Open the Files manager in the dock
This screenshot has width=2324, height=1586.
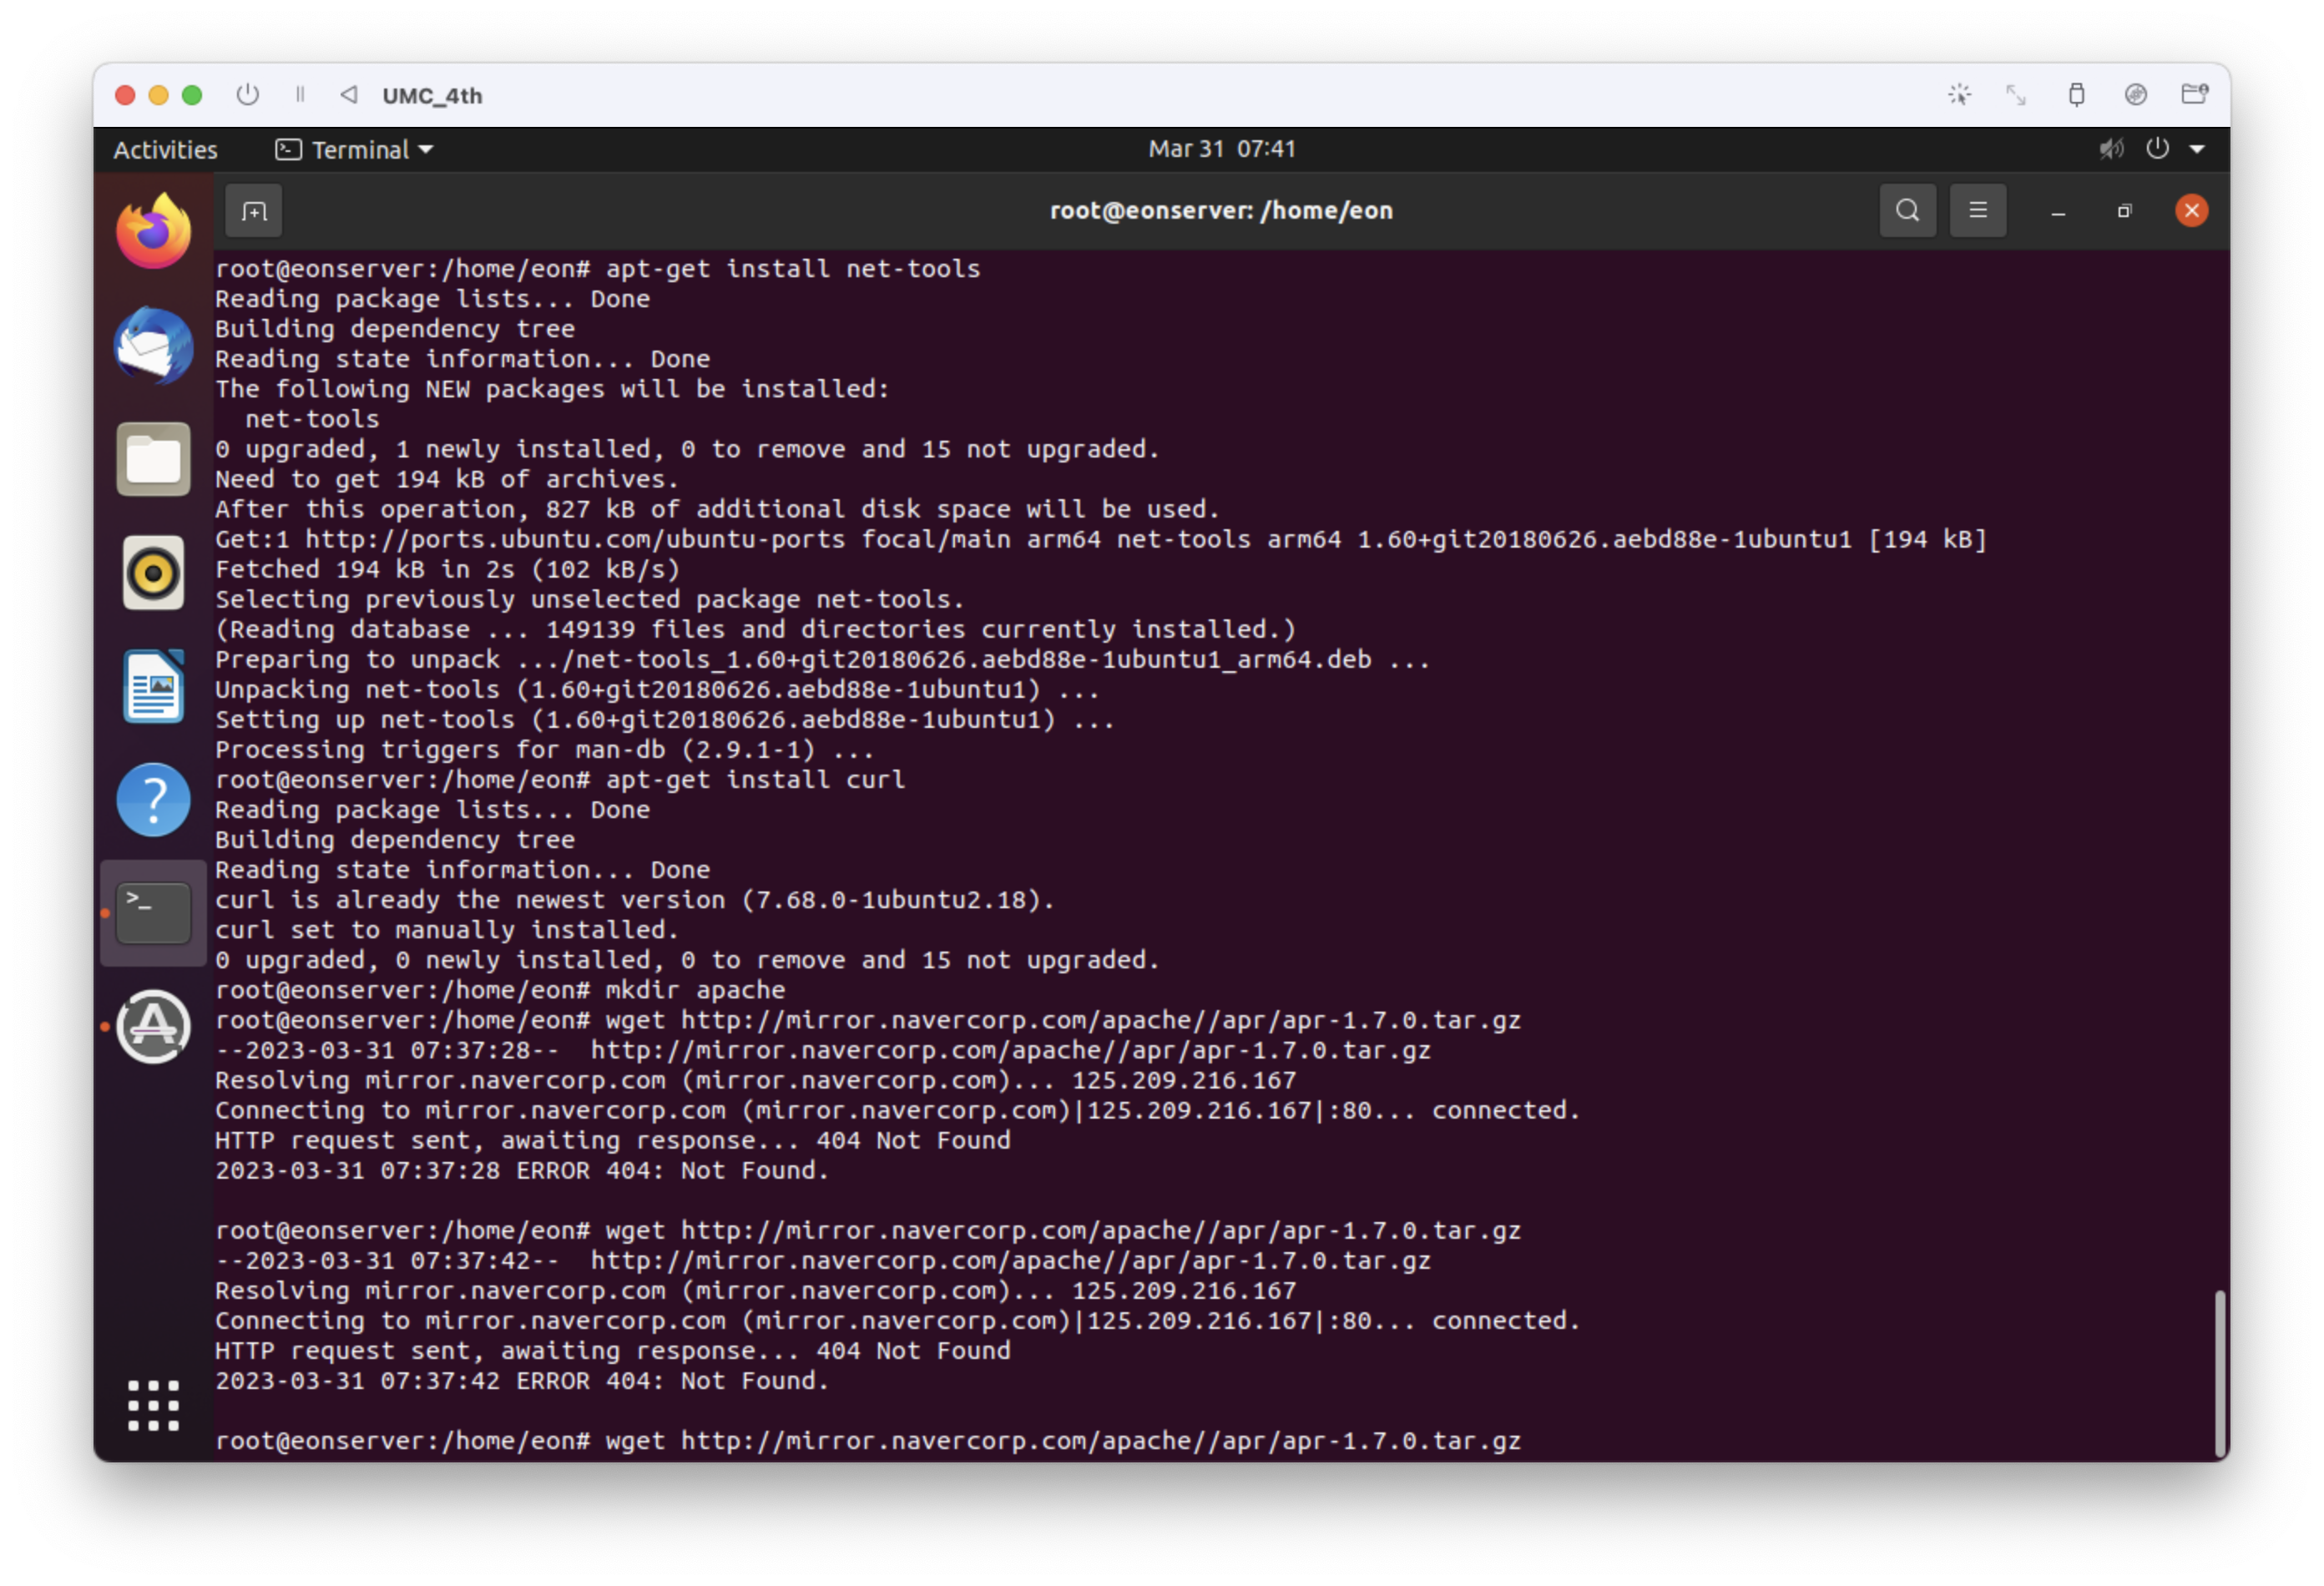click(153, 460)
